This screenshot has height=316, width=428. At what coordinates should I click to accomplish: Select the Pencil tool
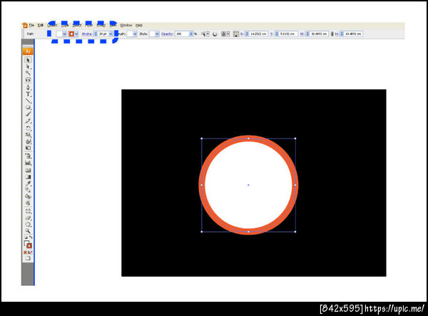point(28,121)
